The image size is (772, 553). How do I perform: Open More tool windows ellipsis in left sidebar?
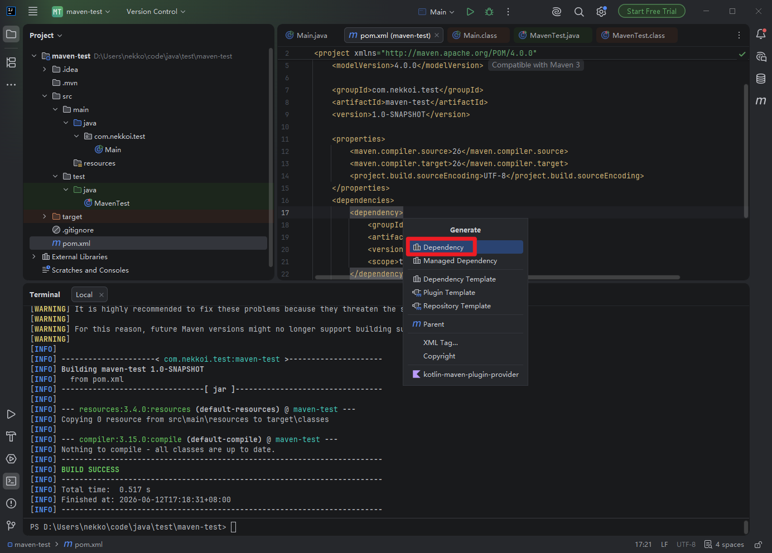11,85
